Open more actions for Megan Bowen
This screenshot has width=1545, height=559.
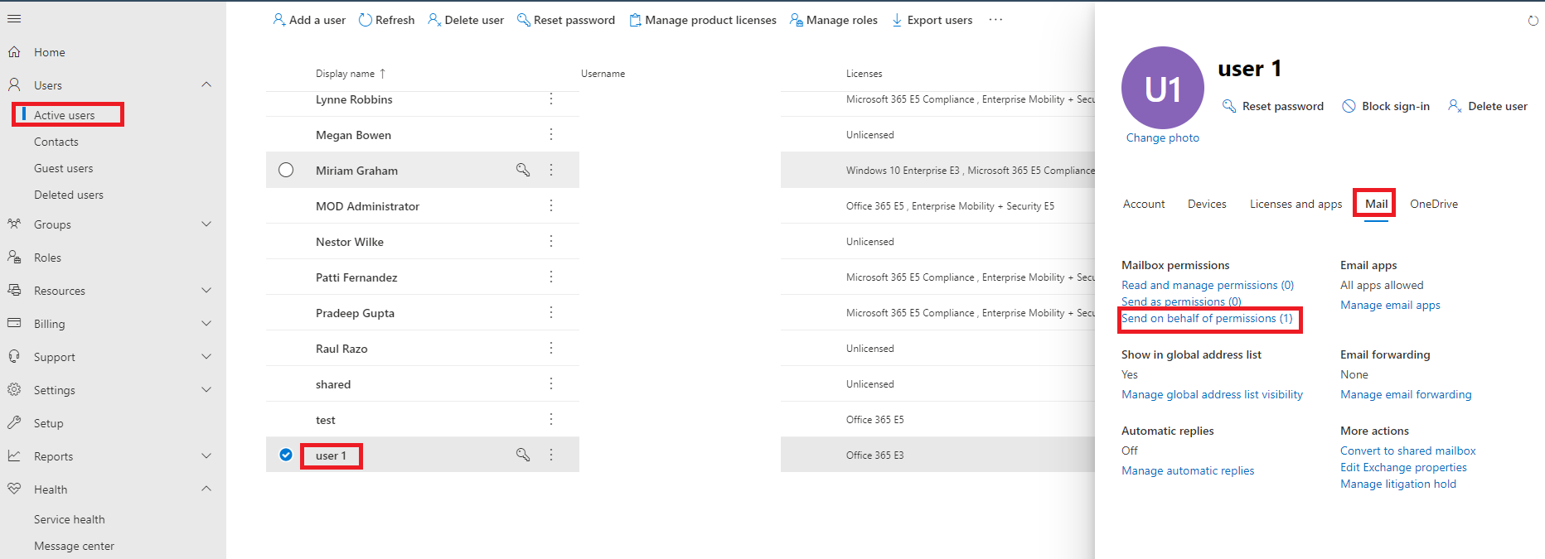[x=551, y=134]
